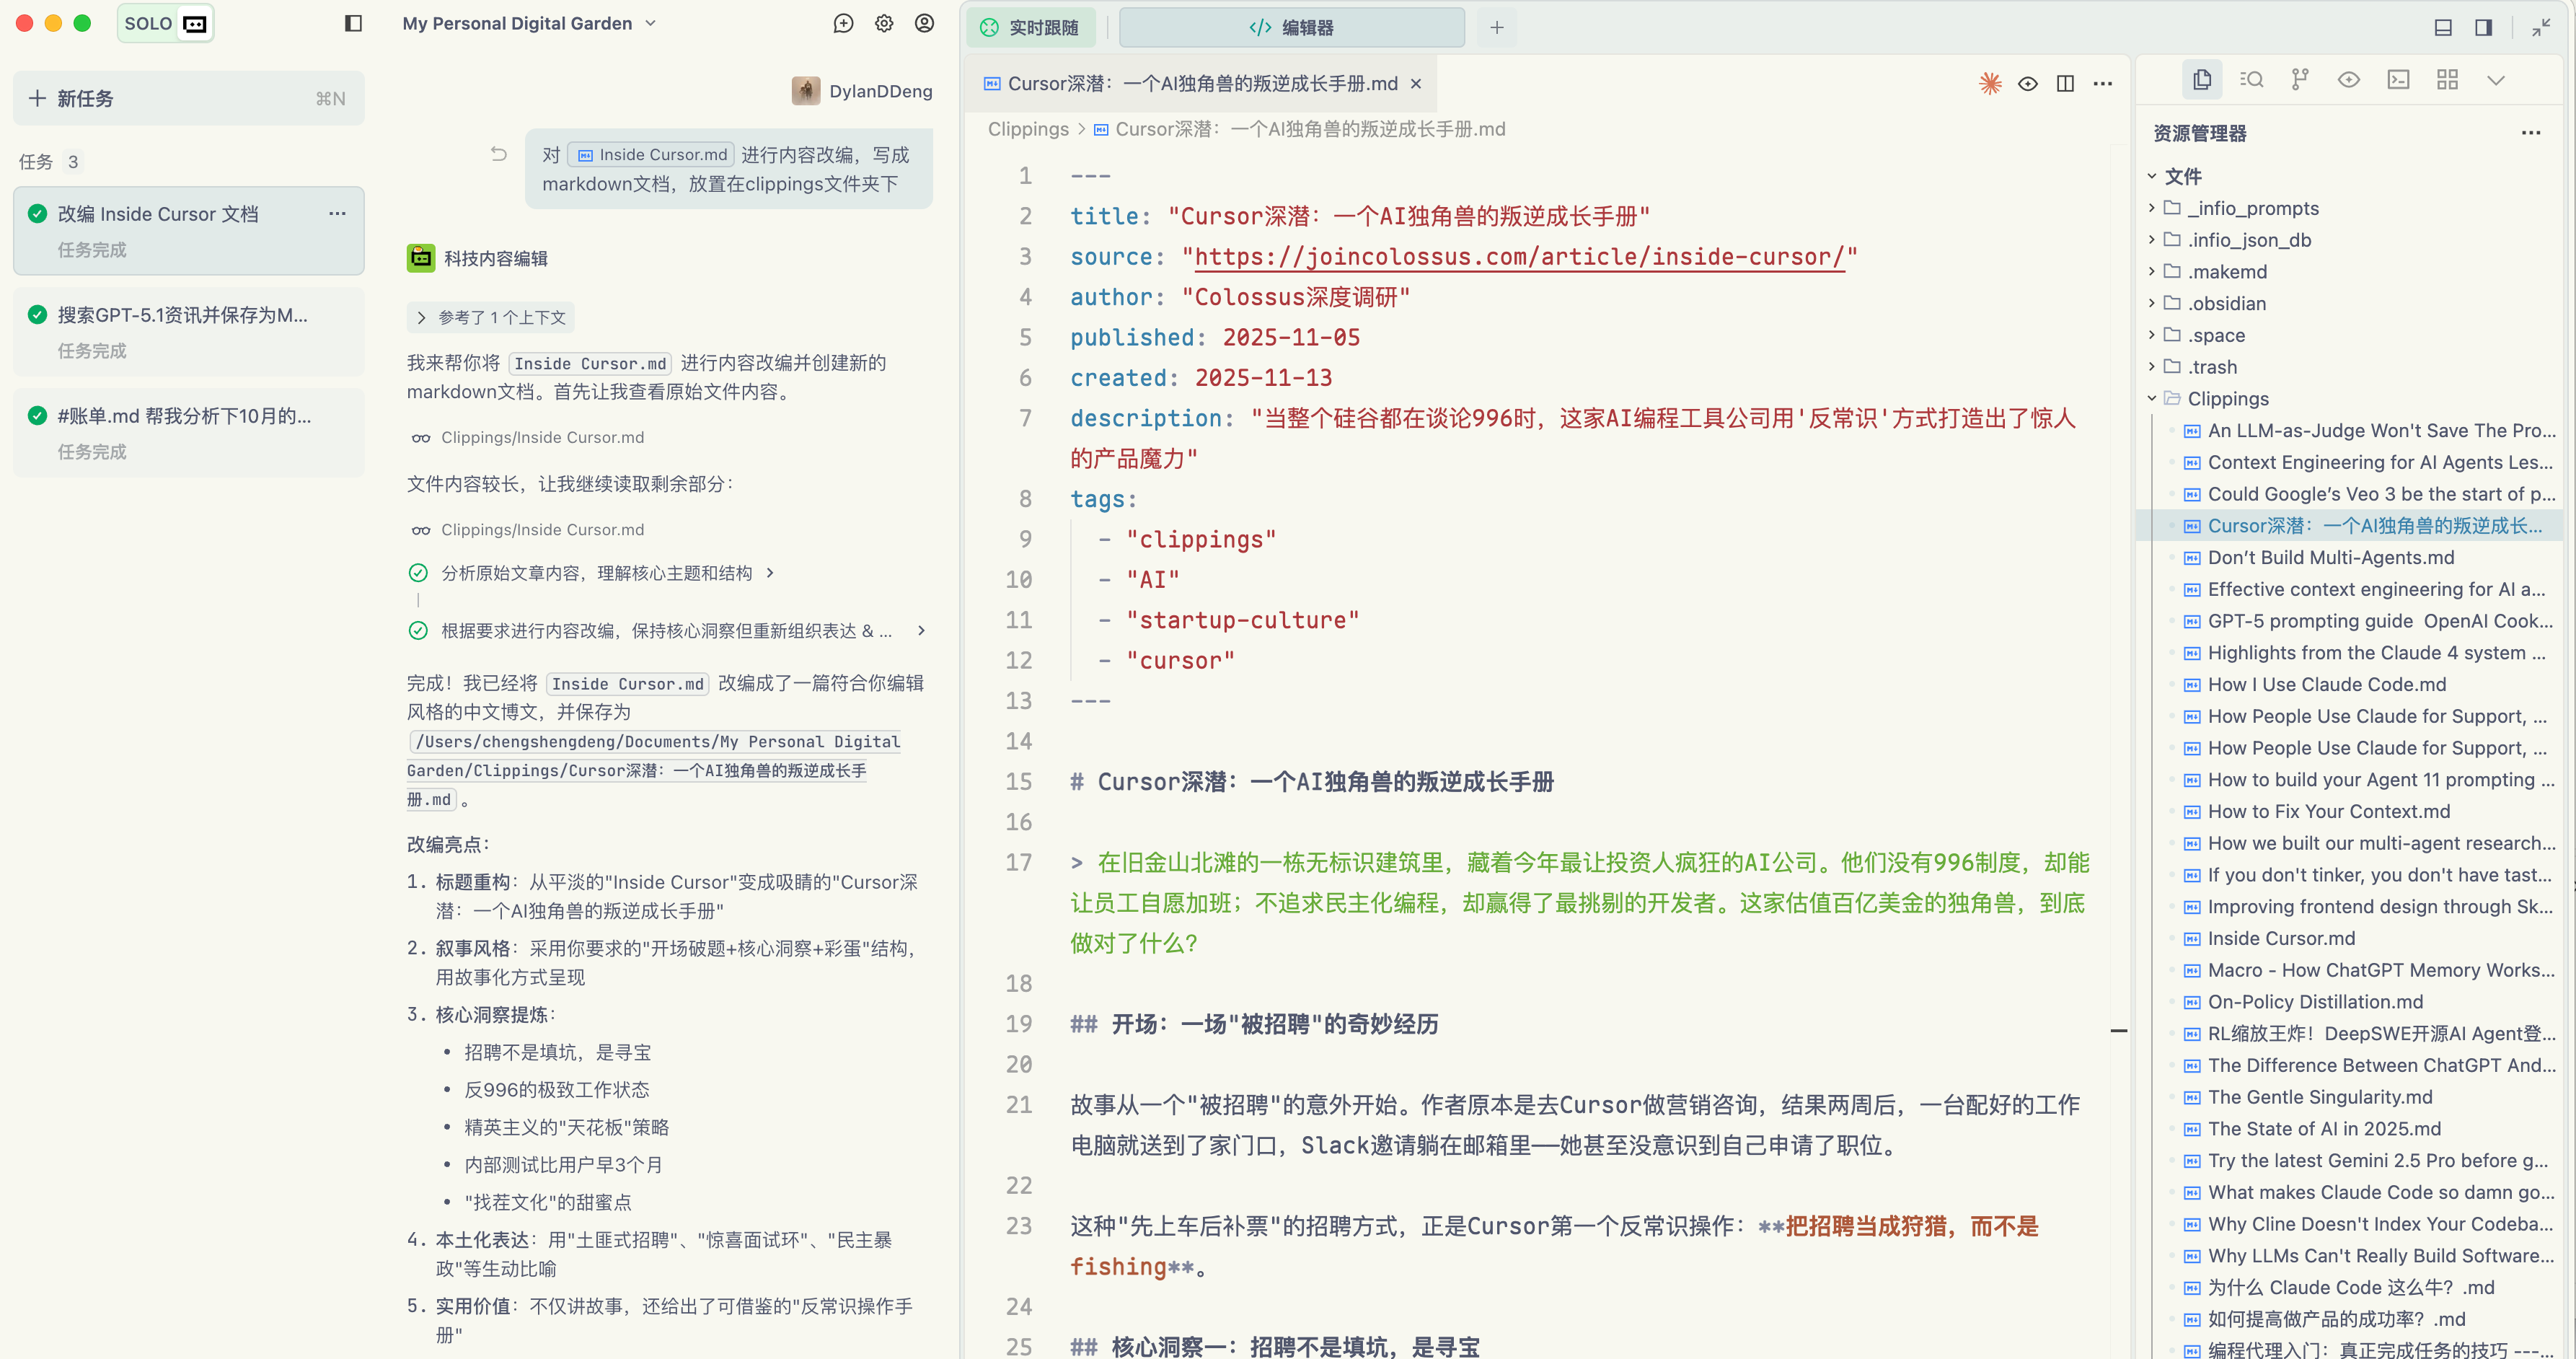The width and height of the screenshot is (2576, 1359).
Task: Close the Cursor深潜 markdown file tab
Action: (x=1415, y=84)
